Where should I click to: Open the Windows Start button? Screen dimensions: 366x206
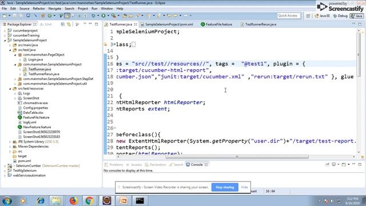click(x=7, y=201)
